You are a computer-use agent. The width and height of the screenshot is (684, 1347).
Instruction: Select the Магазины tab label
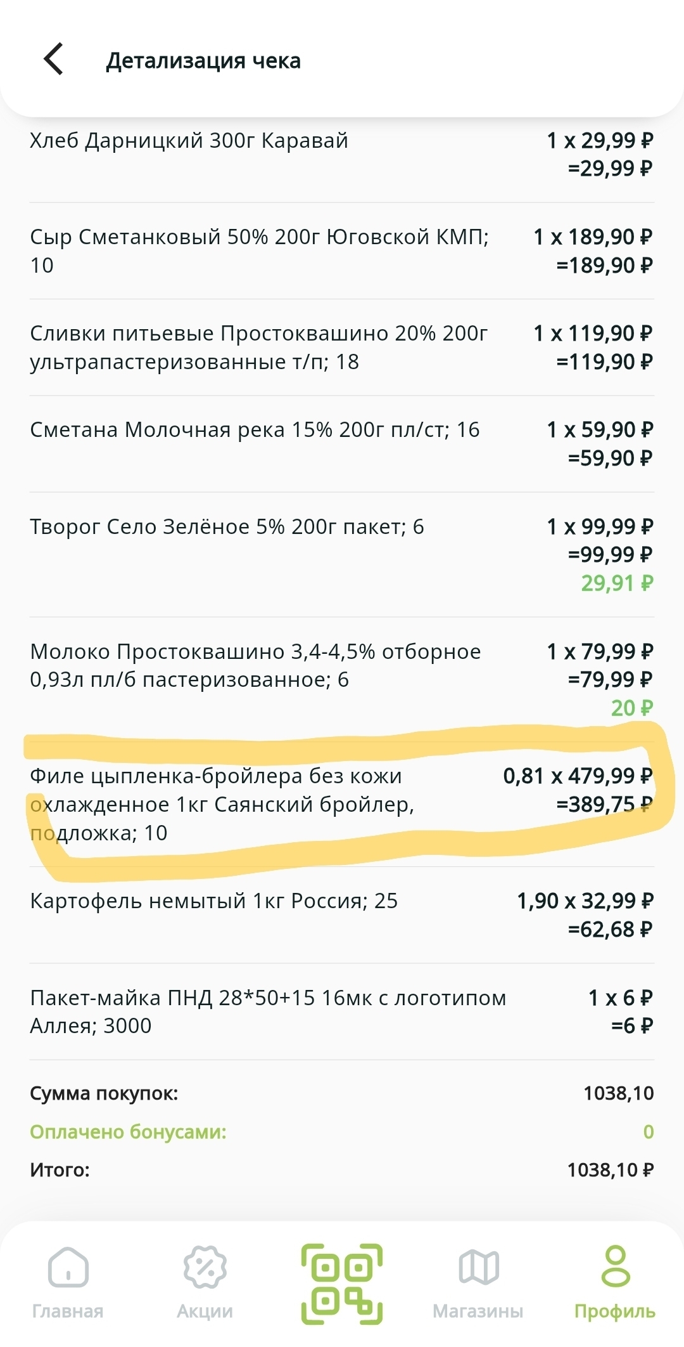[x=478, y=1311]
